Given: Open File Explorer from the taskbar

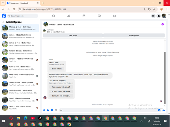Looking at the screenshot, I should click(18, 118).
